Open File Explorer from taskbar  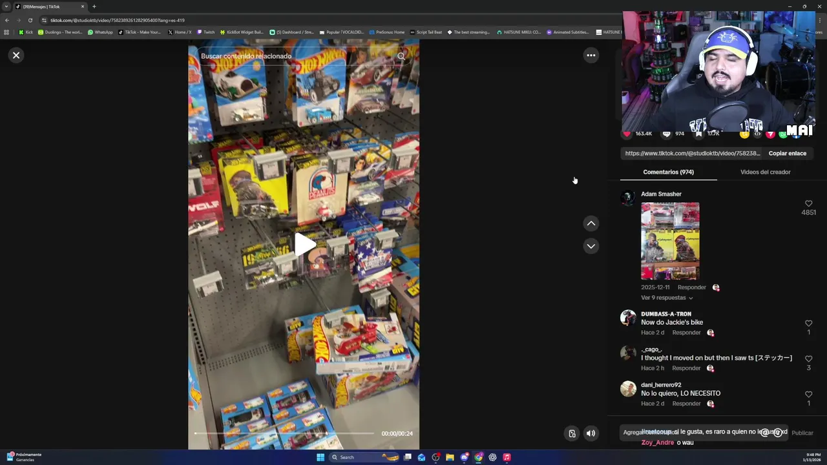[450, 457]
